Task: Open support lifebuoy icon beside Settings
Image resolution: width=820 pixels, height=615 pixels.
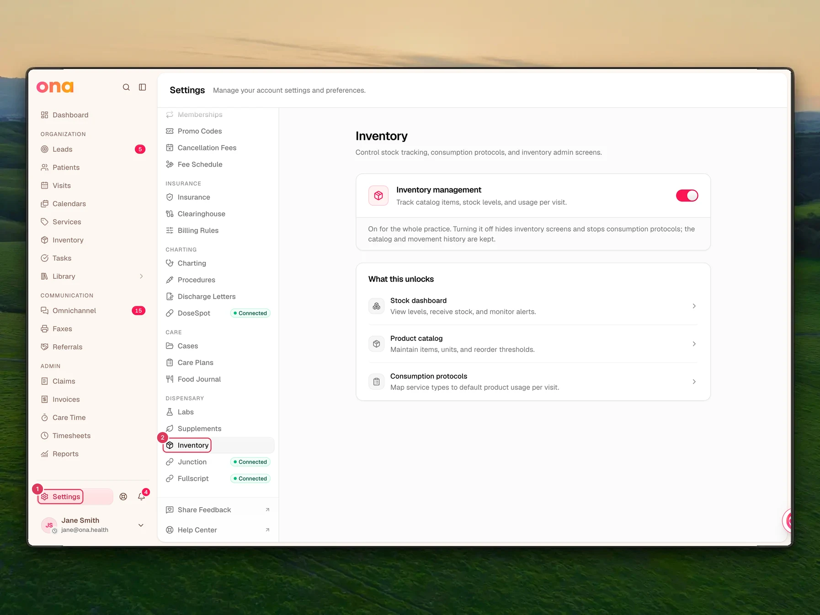Action: pos(123,497)
